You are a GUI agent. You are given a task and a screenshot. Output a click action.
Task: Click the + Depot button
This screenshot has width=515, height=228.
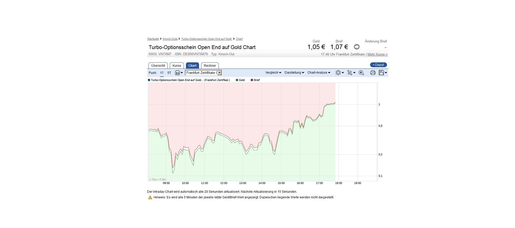tap(378, 65)
